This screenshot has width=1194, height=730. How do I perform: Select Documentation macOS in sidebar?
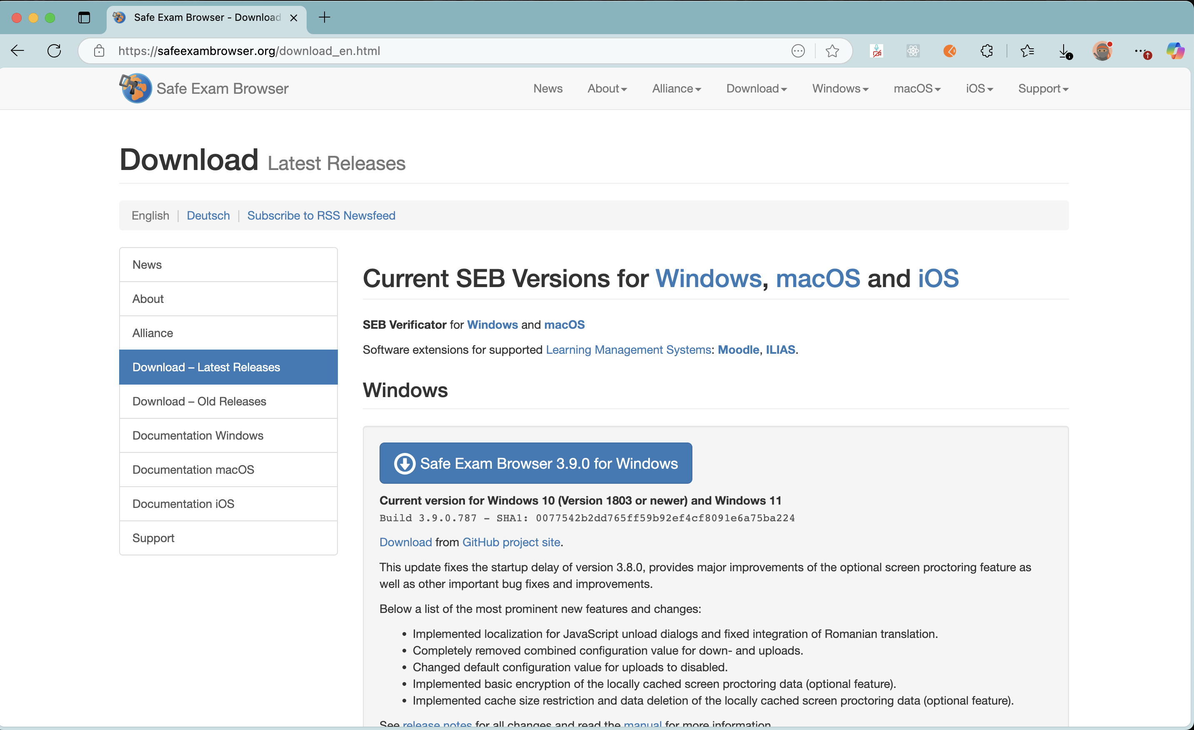coord(193,470)
